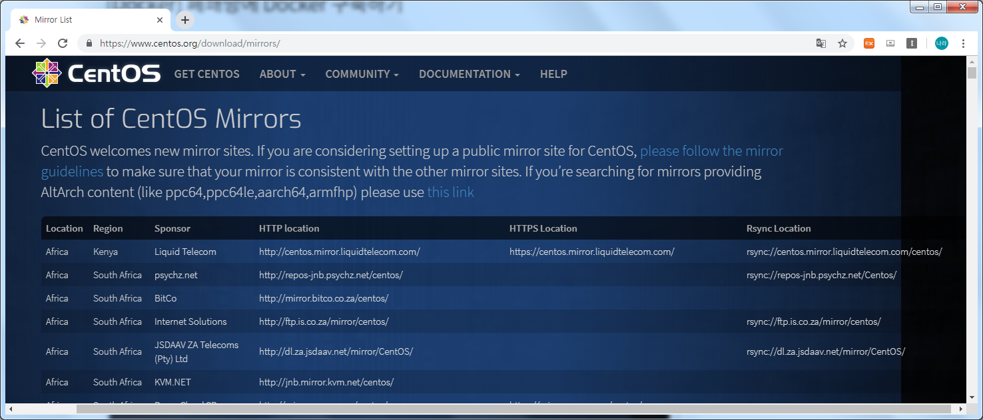Open the 'this link' AltArch hyperlink

pos(451,192)
